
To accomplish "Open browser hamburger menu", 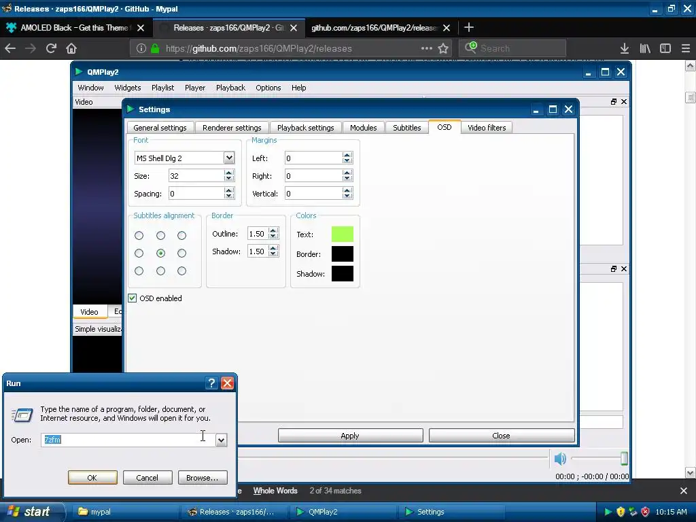I will tap(685, 48).
